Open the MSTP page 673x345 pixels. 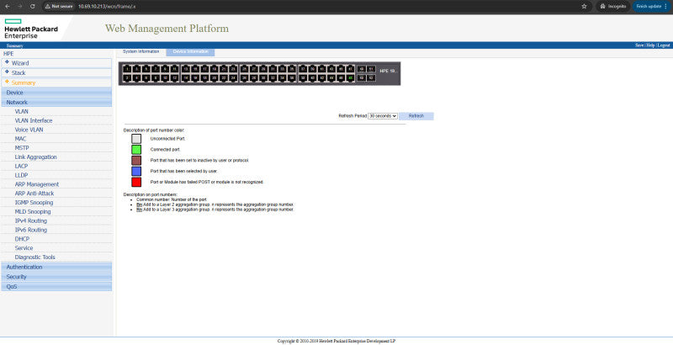point(22,148)
